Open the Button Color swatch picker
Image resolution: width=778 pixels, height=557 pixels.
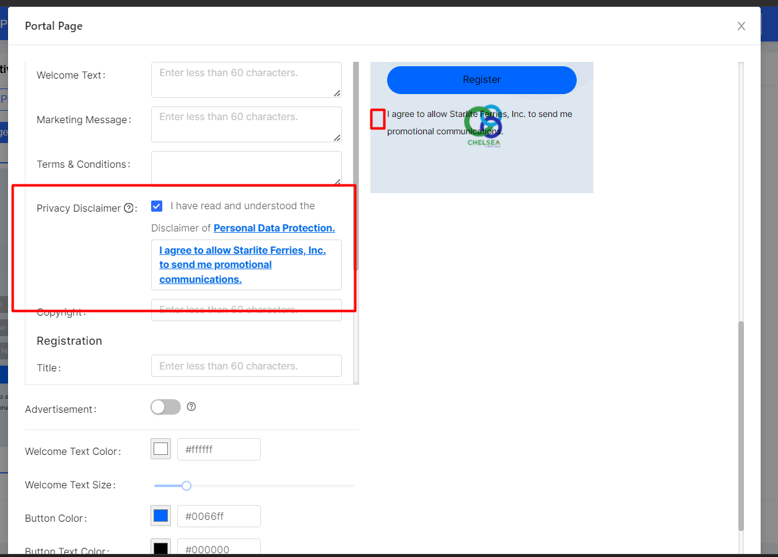[x=161, y=516]
